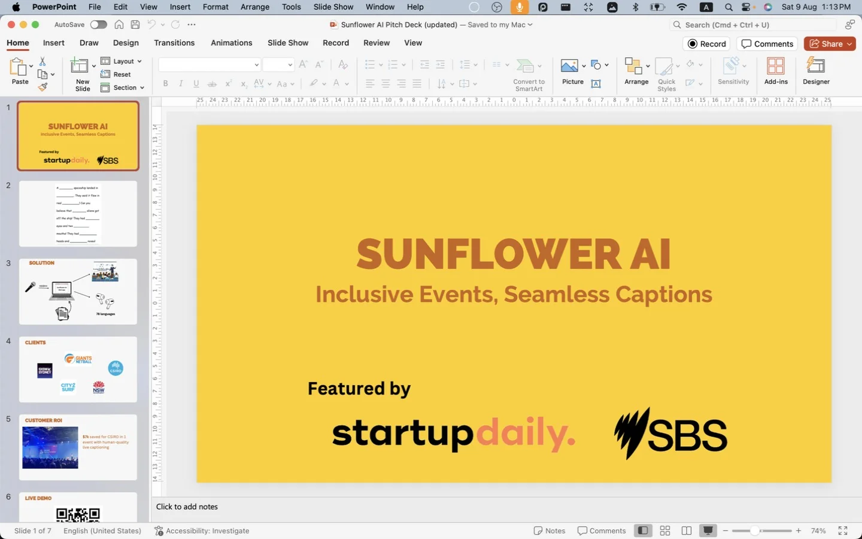Click the Home icon in title bar
The width and height of the screenshot is (862, 539).
119,25
